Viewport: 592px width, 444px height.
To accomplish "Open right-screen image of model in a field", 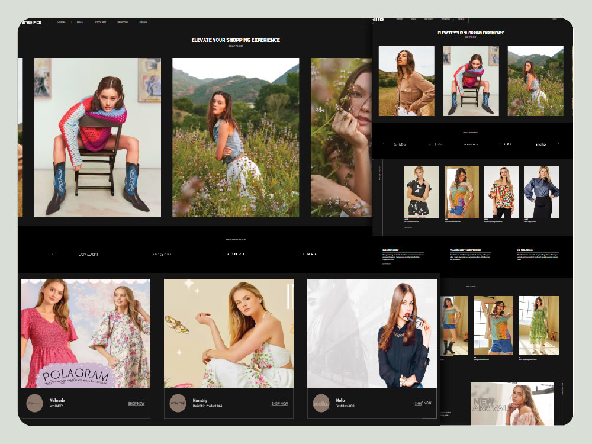I will coord(535,81).
